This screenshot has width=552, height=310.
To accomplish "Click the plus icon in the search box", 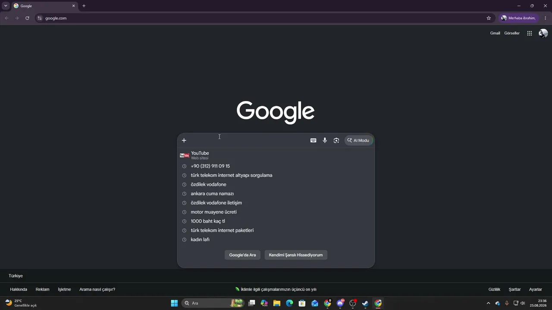I will point(184,140).
